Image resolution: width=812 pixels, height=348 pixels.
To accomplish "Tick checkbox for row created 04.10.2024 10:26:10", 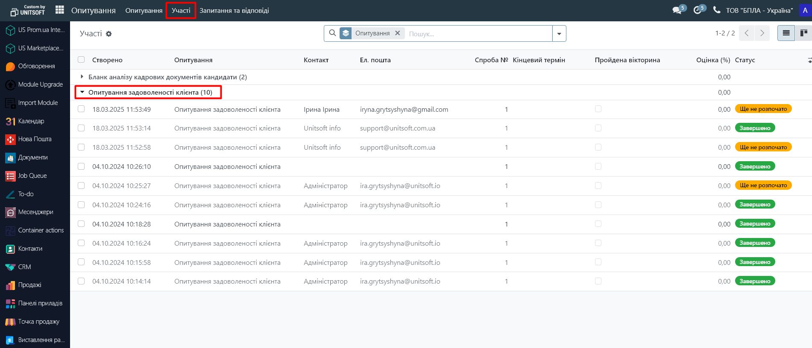I will tap(81, 166).
